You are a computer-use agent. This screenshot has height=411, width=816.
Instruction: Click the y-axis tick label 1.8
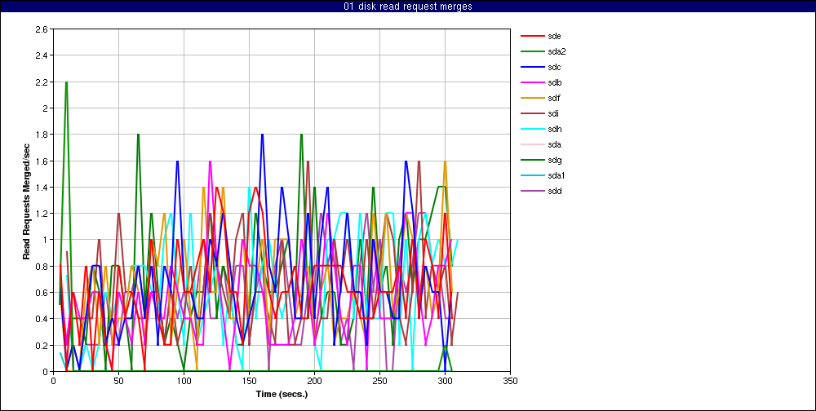(x=42, y=135)
